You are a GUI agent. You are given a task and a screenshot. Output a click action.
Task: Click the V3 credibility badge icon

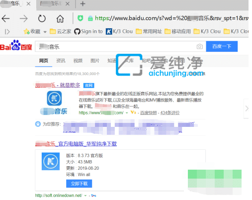pos(133,112)
